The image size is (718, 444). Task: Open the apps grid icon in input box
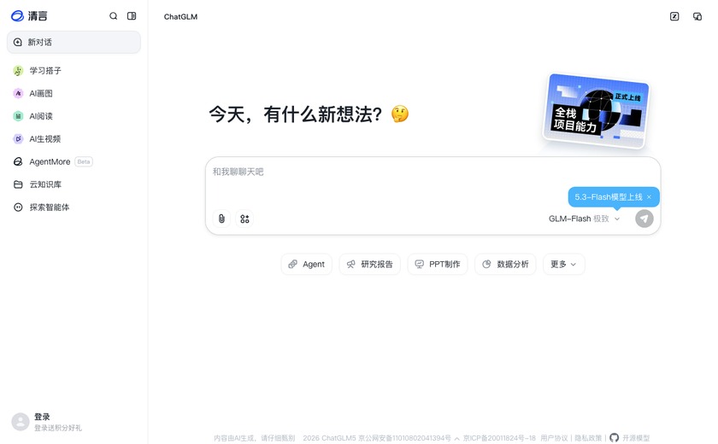coord(244,219)
